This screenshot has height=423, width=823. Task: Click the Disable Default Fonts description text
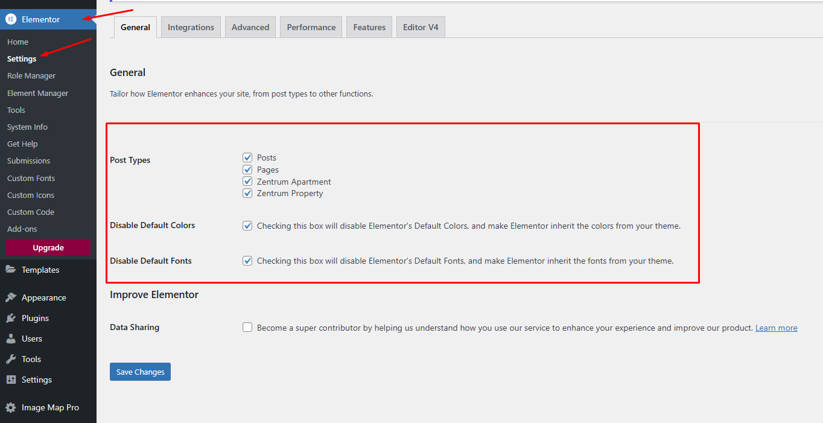[x=465, y=261]
